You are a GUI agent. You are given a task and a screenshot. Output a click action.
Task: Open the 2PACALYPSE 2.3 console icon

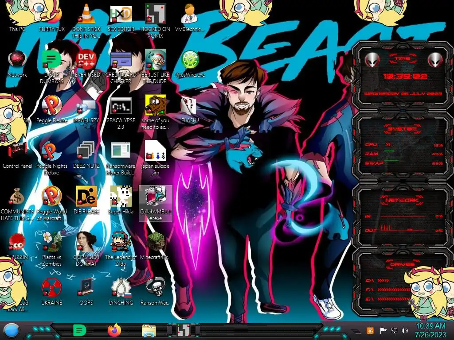121,113
